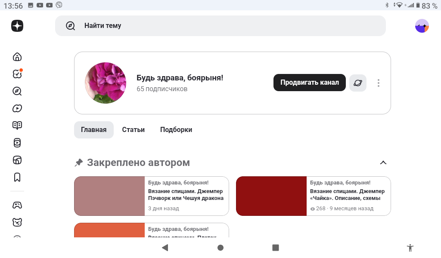Open the Джемпер Пэчворк или Чешуя дракона article
Viewport: 441px width, 258px height.
click(186, 194)
